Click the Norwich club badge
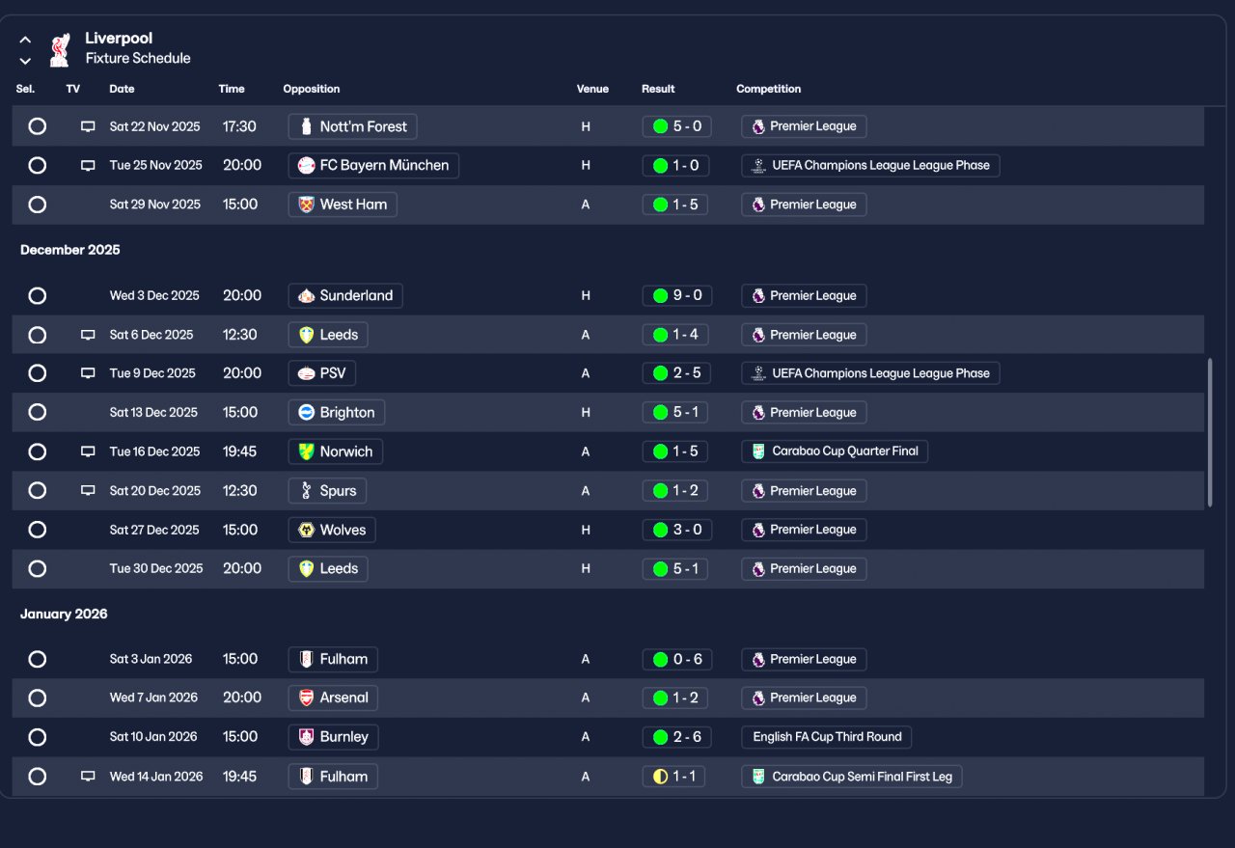Screen dimensions: 1235x848 click(x=307, y=451)
